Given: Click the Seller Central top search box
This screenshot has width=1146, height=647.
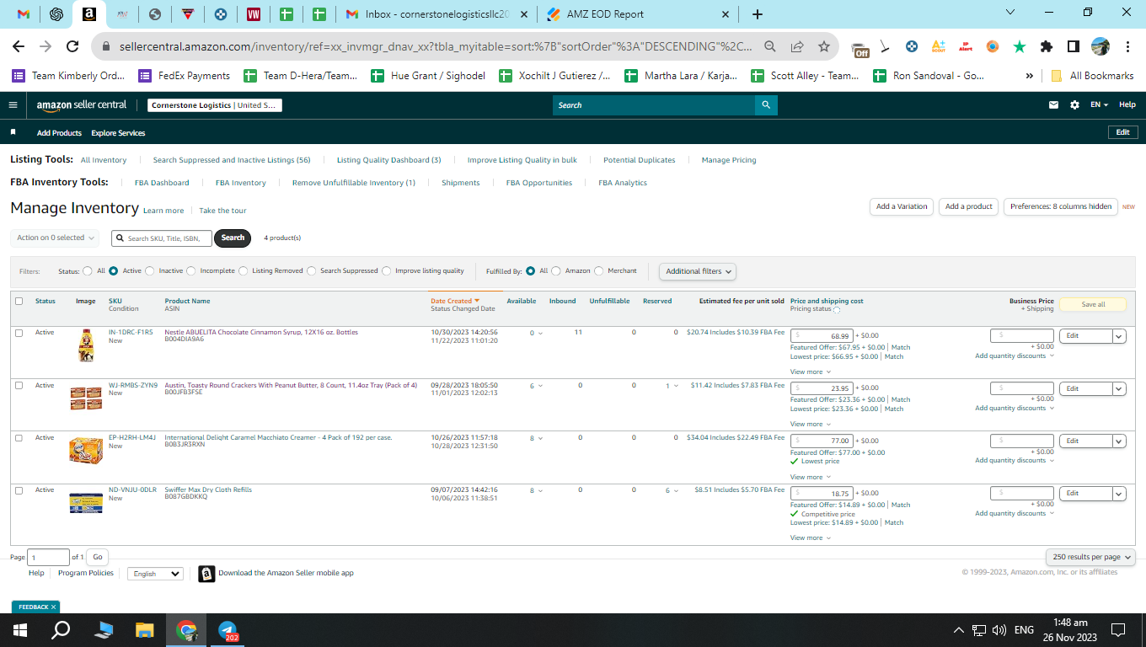Looking at the screenshot, I should point(654,105).
